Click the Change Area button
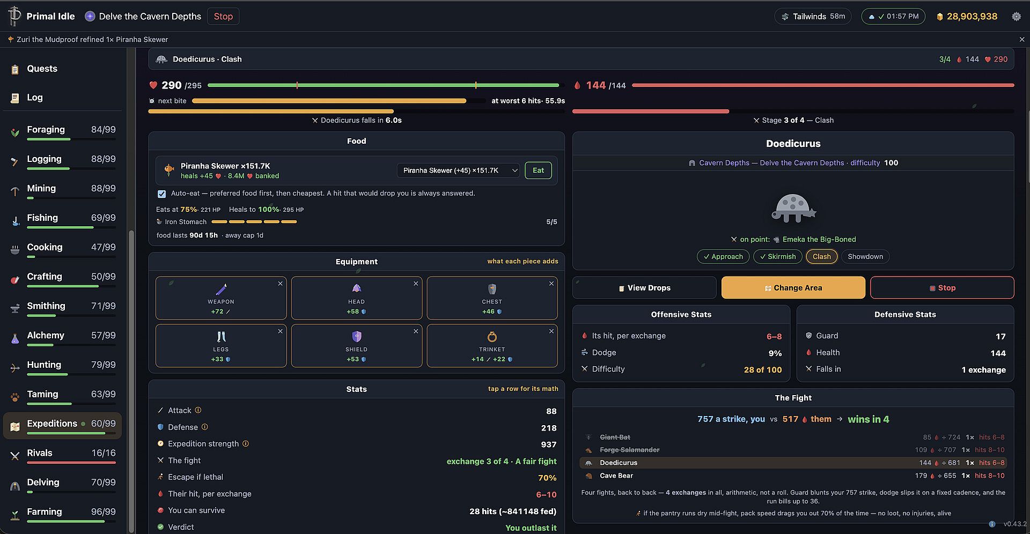The height and width of the screenshot is (534, 1030). coord(793,288)
